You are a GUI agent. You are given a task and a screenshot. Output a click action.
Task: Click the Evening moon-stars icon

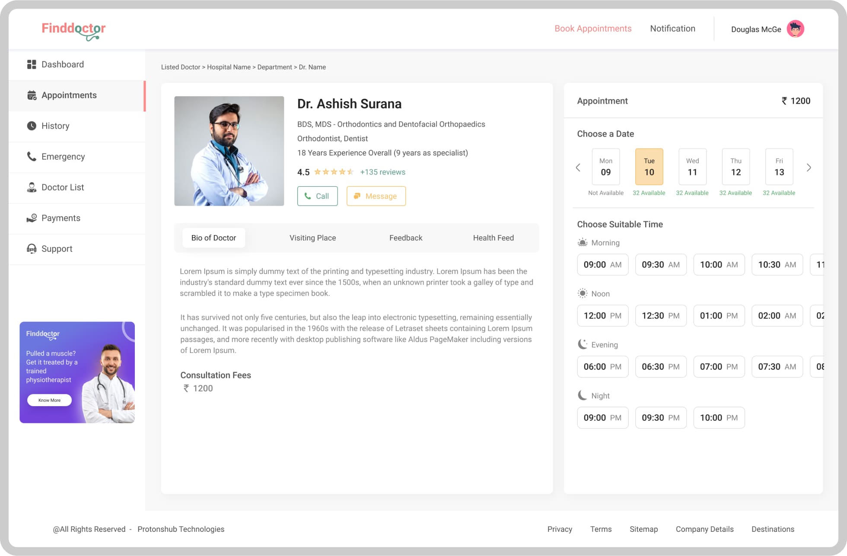pyautogui.click(x=583, y=344)
